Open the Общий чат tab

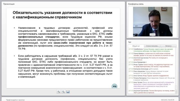click(x=136, y=46)
